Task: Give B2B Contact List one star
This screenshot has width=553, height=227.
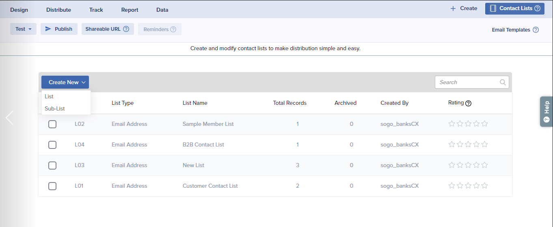Action: pos(451,144)
